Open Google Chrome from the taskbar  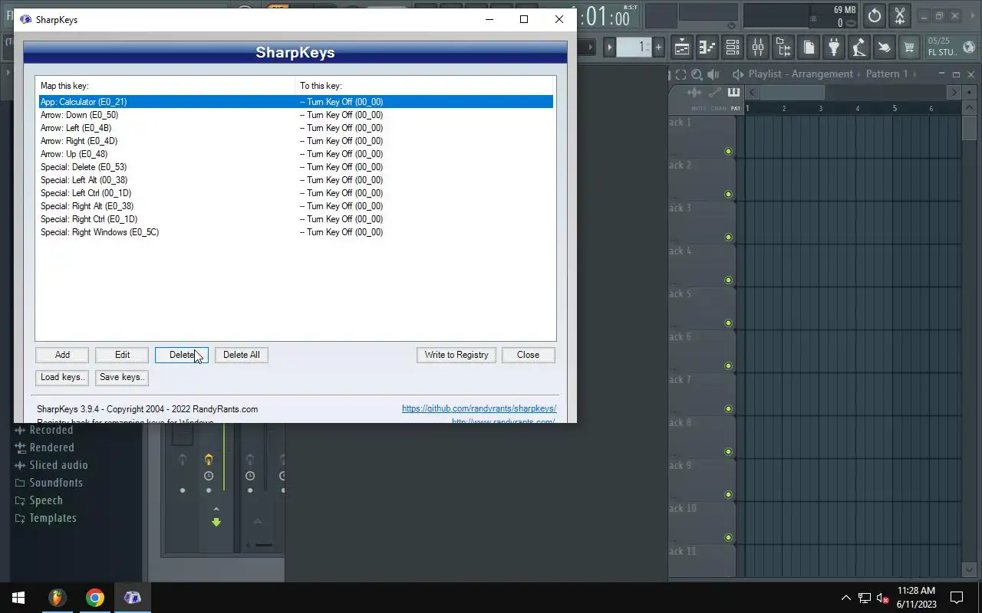pyautogui.click(x=94, y=598)
